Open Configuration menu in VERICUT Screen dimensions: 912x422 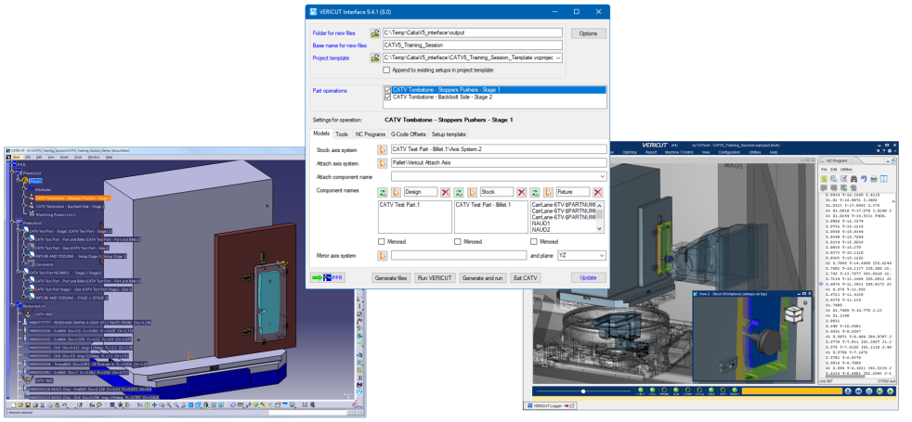point(729,151)
